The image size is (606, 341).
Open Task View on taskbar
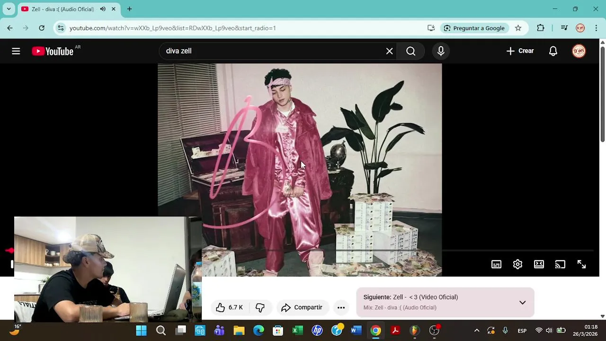181,331
